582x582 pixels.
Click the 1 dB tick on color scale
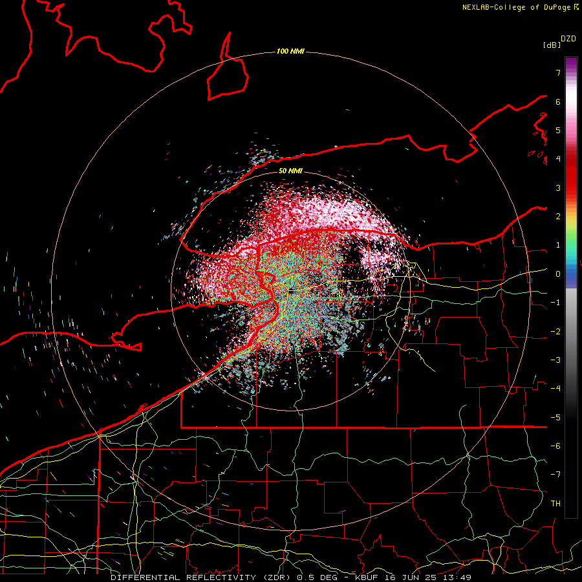(x=558, y=245)
